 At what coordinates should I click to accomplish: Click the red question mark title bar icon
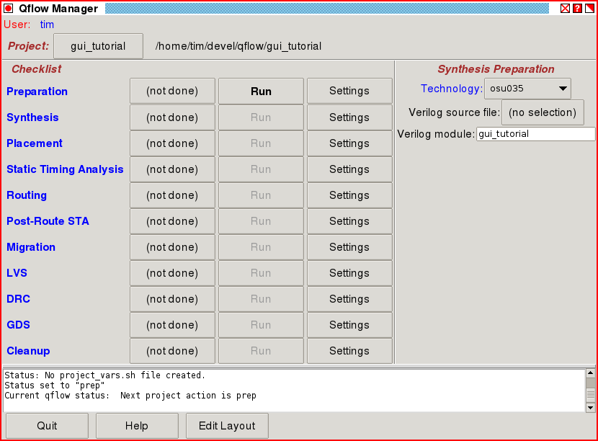577,8
